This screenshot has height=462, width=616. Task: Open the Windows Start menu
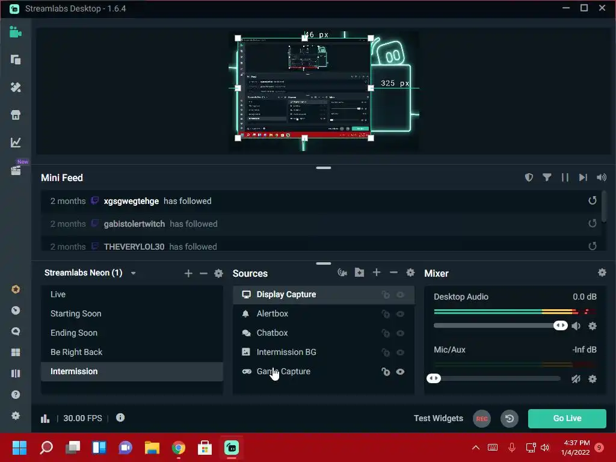coord(20,448)
